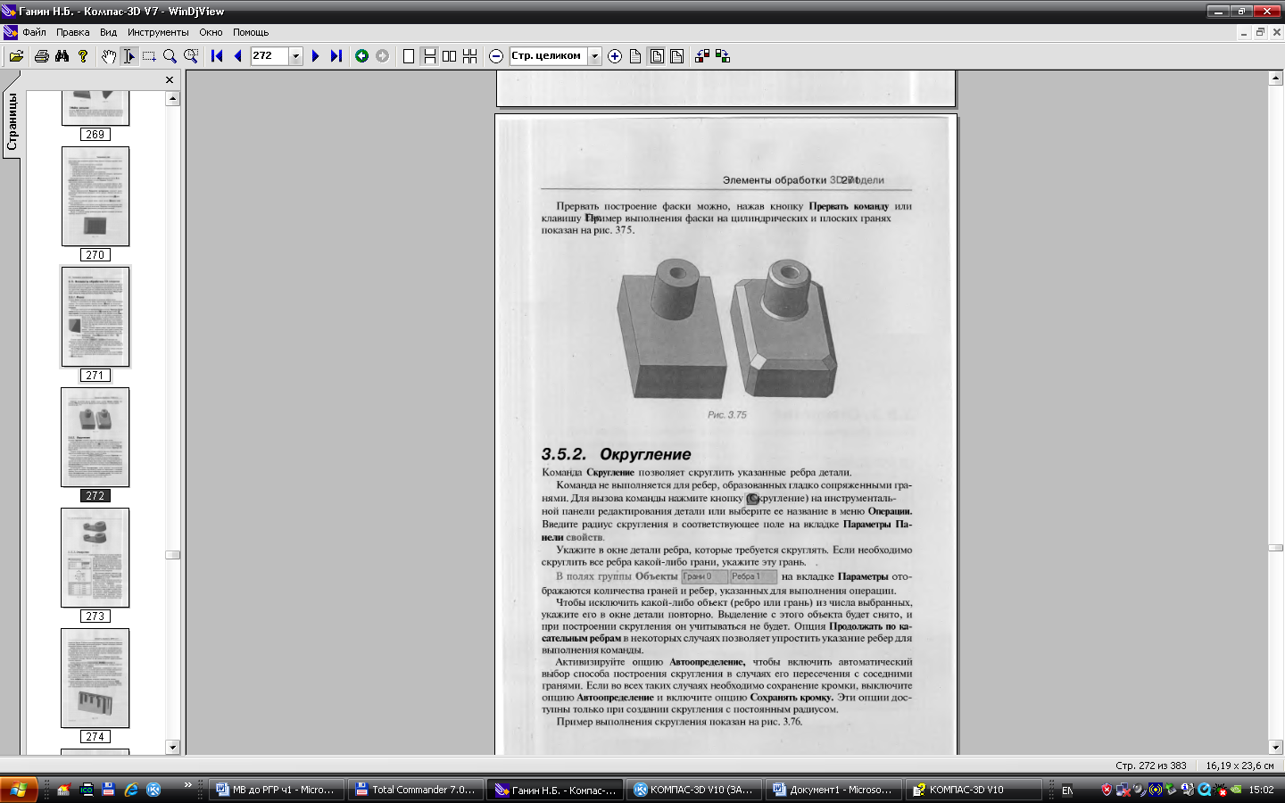Open the Инструменты menu
This screenshot has width=1285, height=803.
point(158,32)
